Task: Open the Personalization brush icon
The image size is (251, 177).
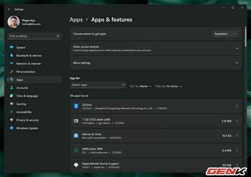Action: pyautogui.click(x=11, y=72)
